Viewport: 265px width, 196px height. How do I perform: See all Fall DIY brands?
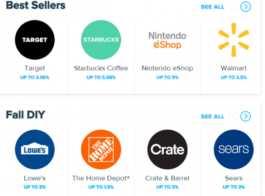213,116
